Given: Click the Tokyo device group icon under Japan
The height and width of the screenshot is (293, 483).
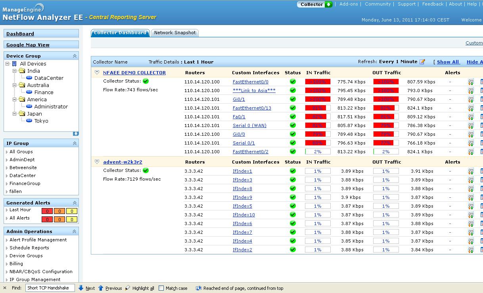Looking at the screenshot, I should click(29, 121).
